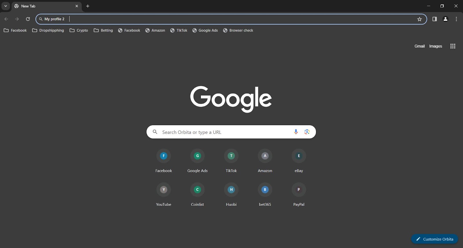Open the PayPal shortcut tile
The width and height of the screenshot is (463, 248).
[299, 195]
